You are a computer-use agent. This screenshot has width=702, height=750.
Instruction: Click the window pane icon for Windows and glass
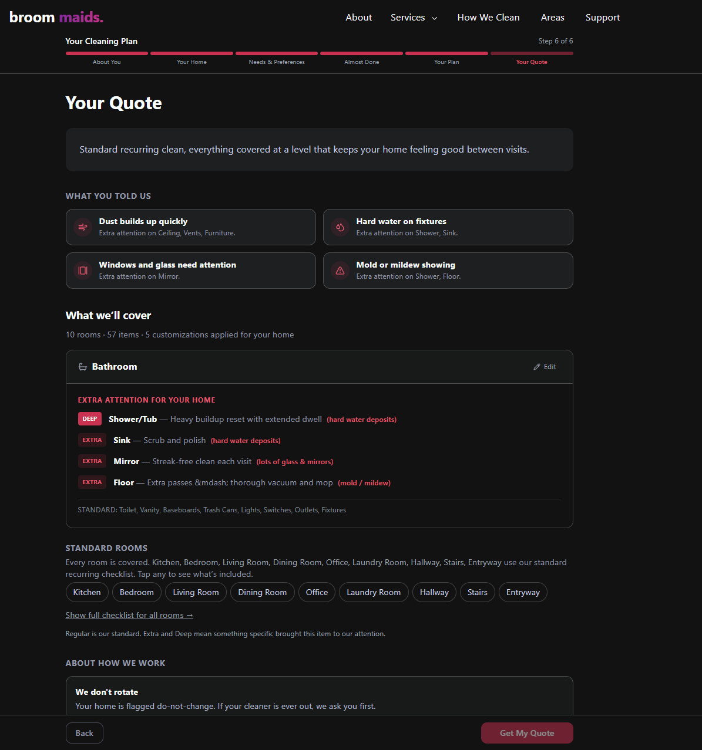pyautogui.click(x=83, y=271)
